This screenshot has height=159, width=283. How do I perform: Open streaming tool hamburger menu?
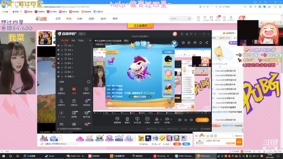pos(196,34)
